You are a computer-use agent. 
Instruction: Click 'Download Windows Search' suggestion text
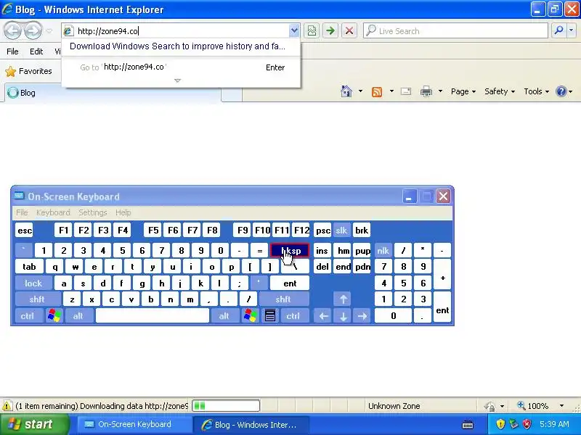177,46
